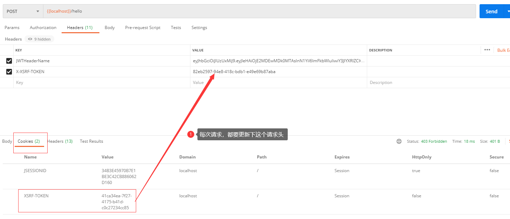510x219 pixels.
Task: Disable the X-XSRF-TOKEN header checkbox
Action: (x=9, y=71)
